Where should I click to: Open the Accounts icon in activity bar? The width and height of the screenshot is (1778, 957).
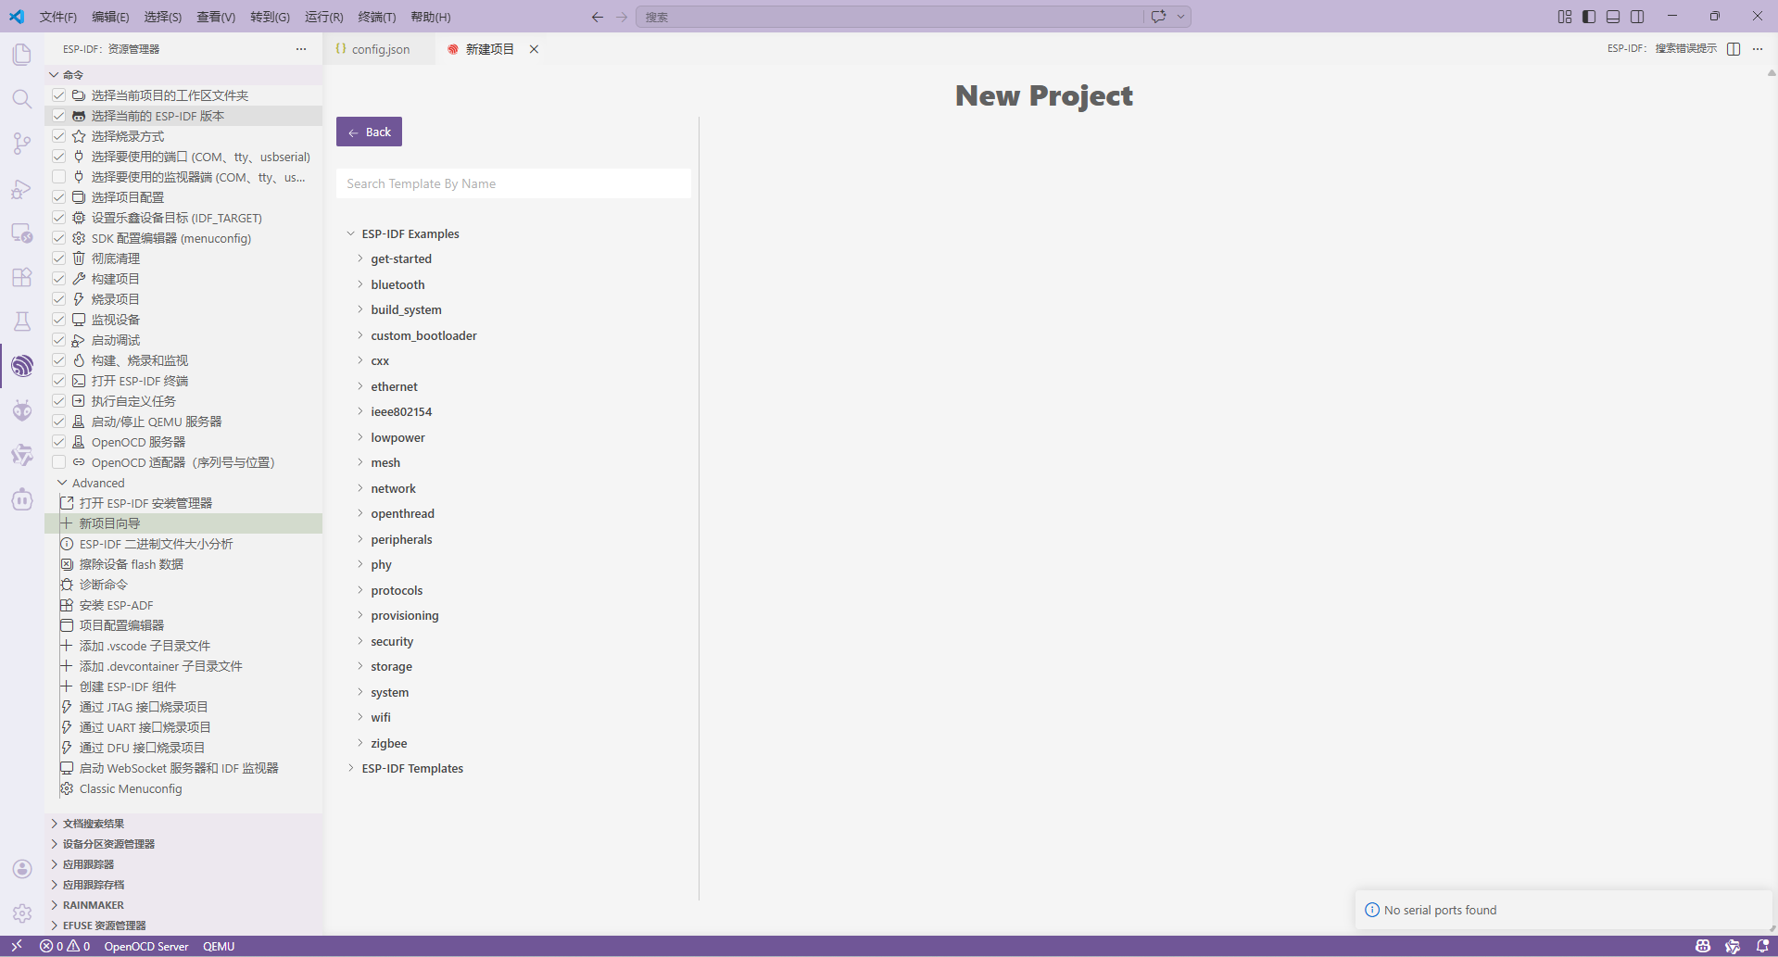click(x=22, y=869)
